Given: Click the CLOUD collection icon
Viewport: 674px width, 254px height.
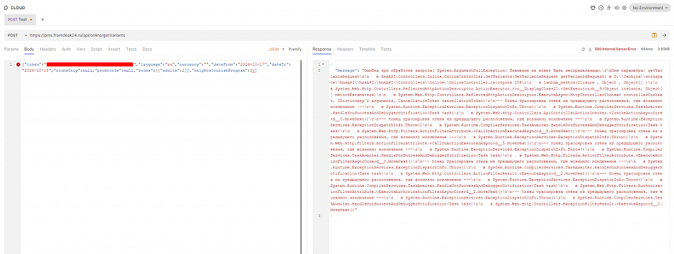Looking at the screenshot, I should 5,8.
